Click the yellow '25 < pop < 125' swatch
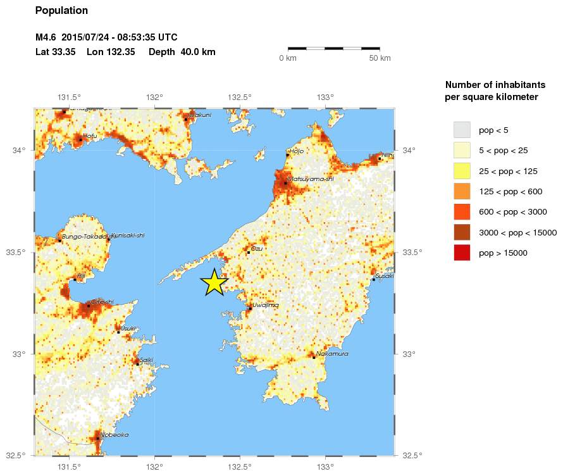This screenshot has width=563, height=476. (x=462, y=171)
